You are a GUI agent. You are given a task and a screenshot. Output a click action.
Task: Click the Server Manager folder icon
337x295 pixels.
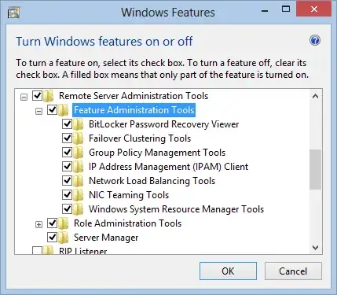(63, 238)
